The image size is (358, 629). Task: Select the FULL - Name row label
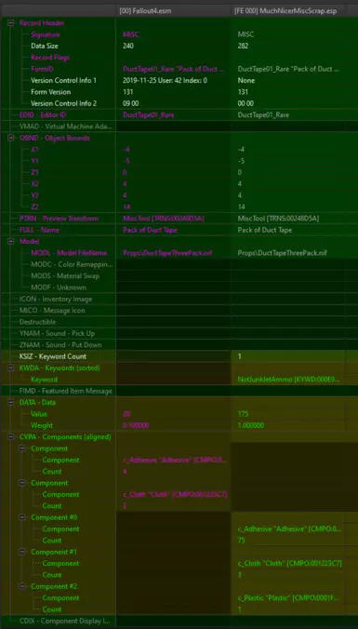pos(39,230)
